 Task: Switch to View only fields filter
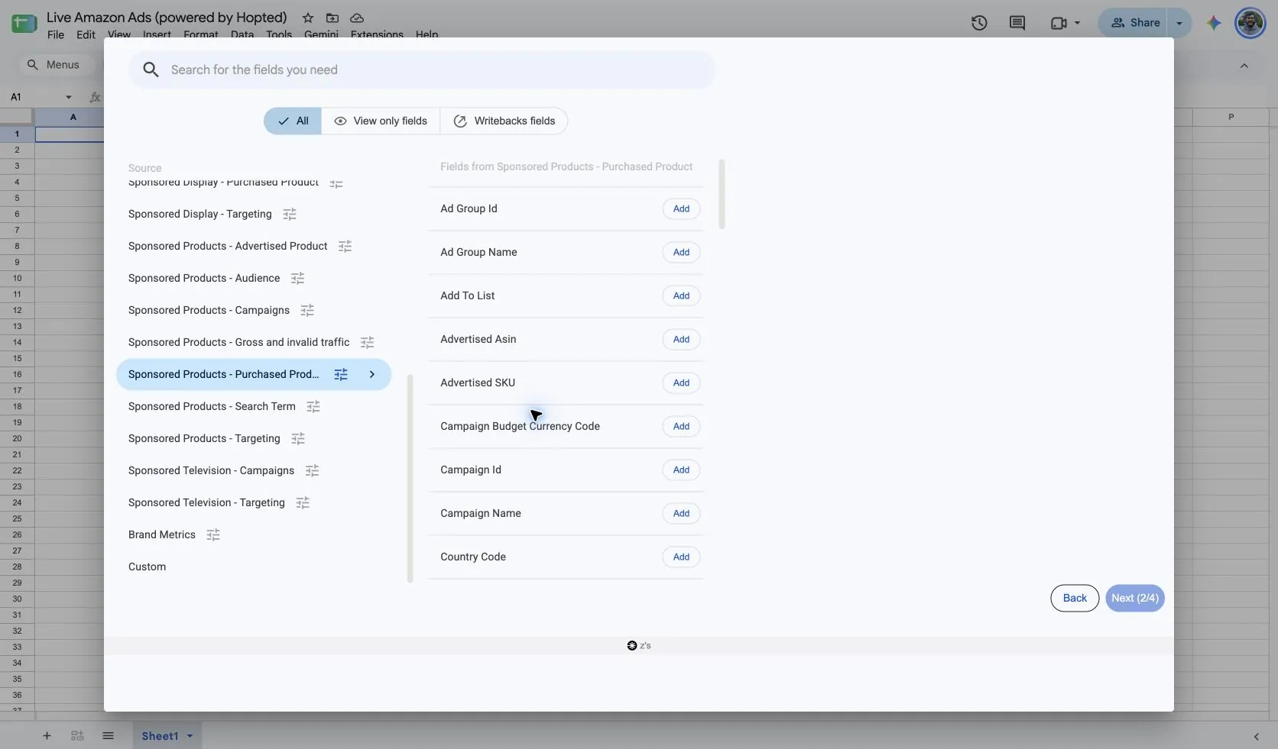click(381, 121)
